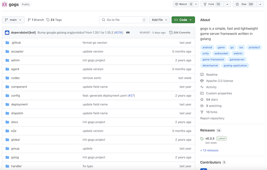Open the Add file dropdown
The image size is (267, 170).
pyautogui.click(x=159, y=20)
